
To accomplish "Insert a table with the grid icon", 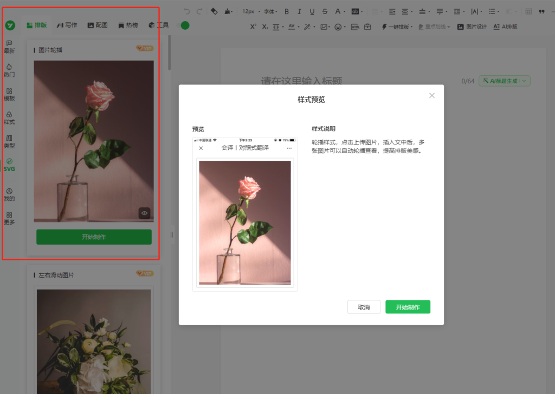I will pos(528,12).
